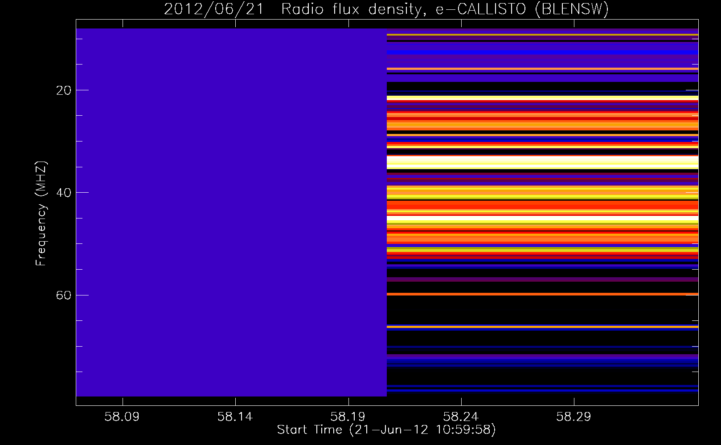
Task: Click the "Start Time (21-Jun-12 10:59:58)" label
Action: pos(386,430)
